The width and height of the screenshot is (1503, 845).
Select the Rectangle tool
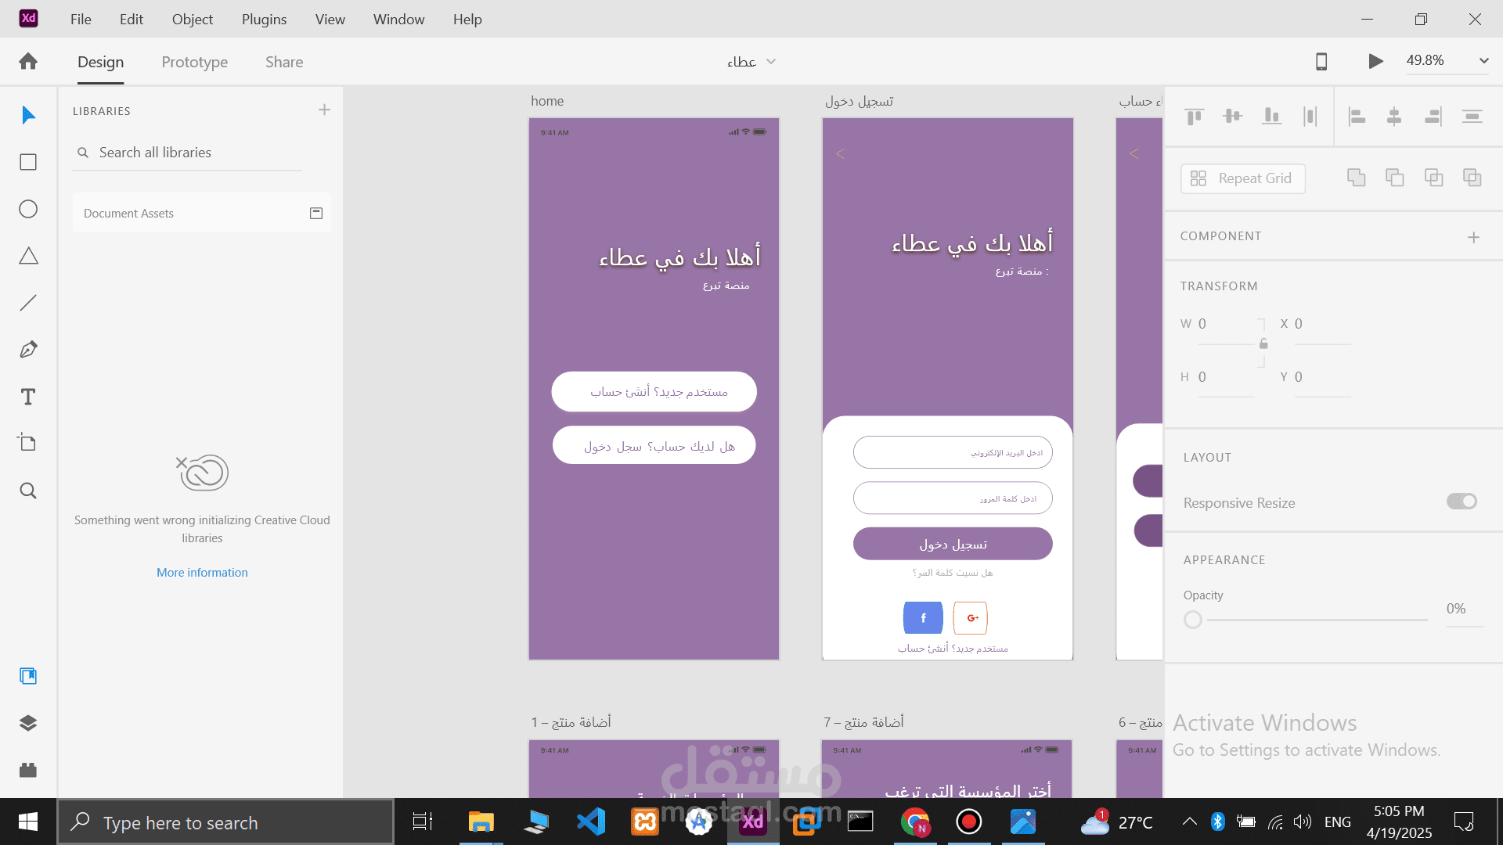[28, 162]
